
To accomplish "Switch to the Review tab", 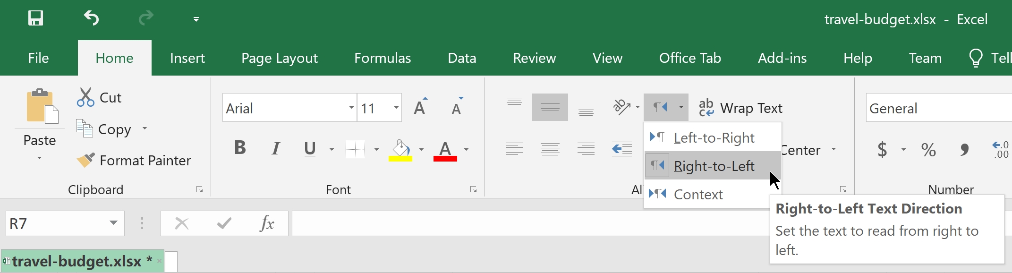I will pos(534,58).
